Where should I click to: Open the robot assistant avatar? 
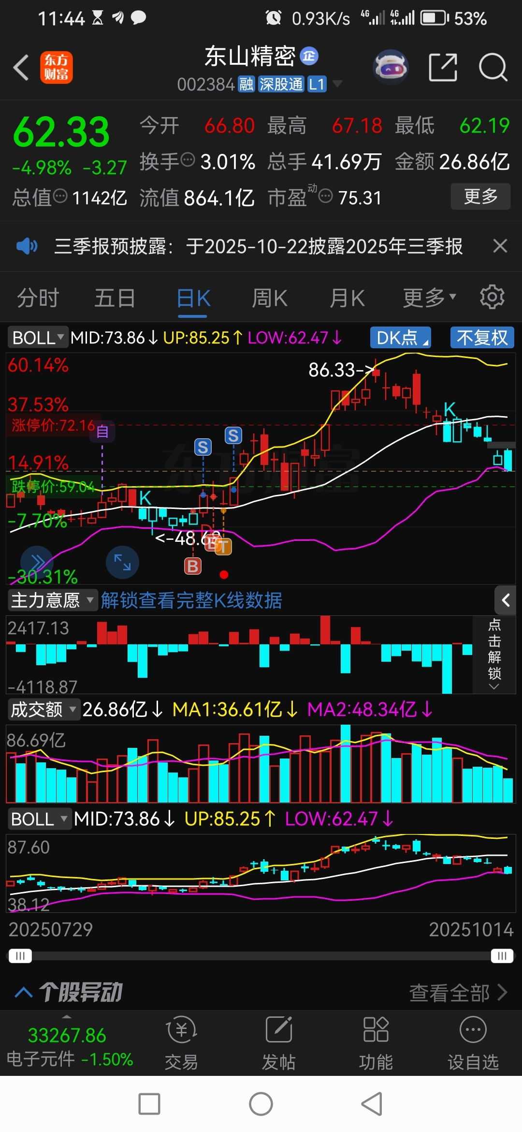(x=391, y=67)
